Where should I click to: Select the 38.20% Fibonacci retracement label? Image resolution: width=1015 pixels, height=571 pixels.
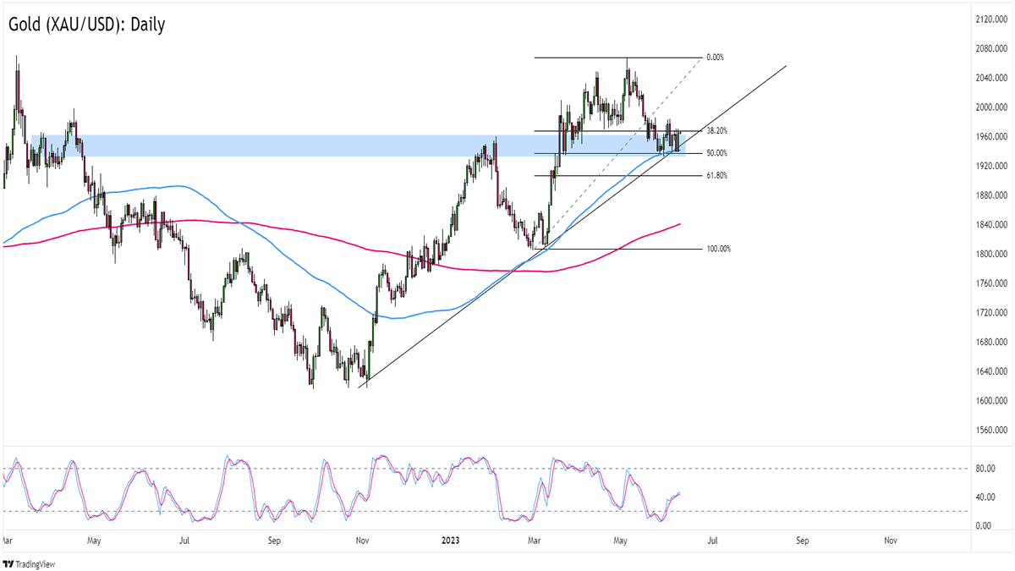[x=716, y=131]
